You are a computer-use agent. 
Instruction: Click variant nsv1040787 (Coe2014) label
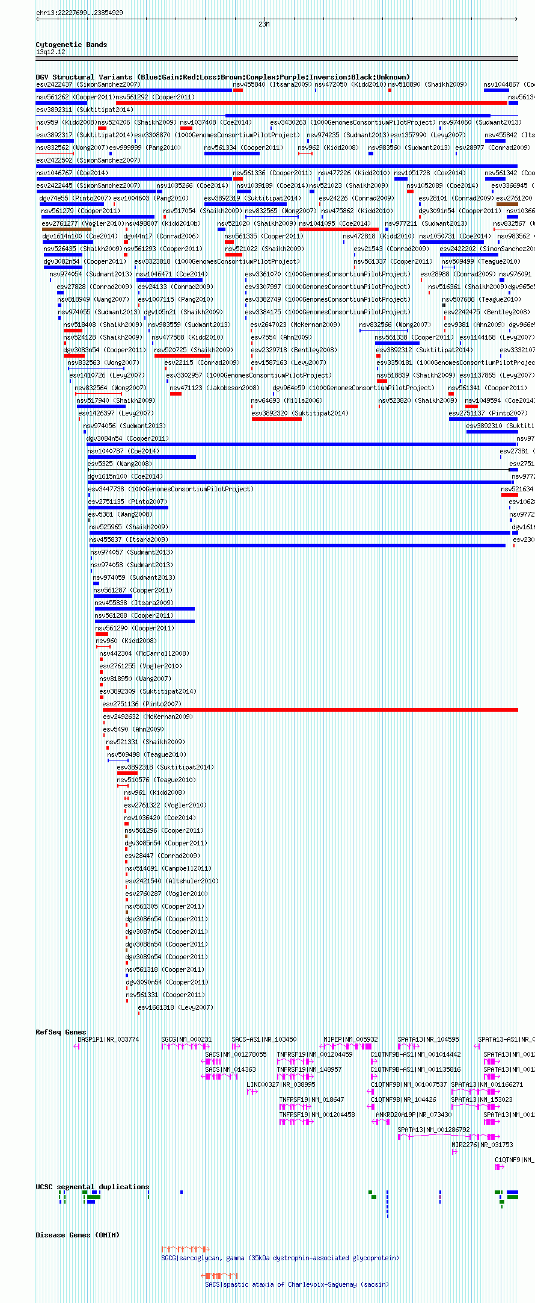point(123,451)
